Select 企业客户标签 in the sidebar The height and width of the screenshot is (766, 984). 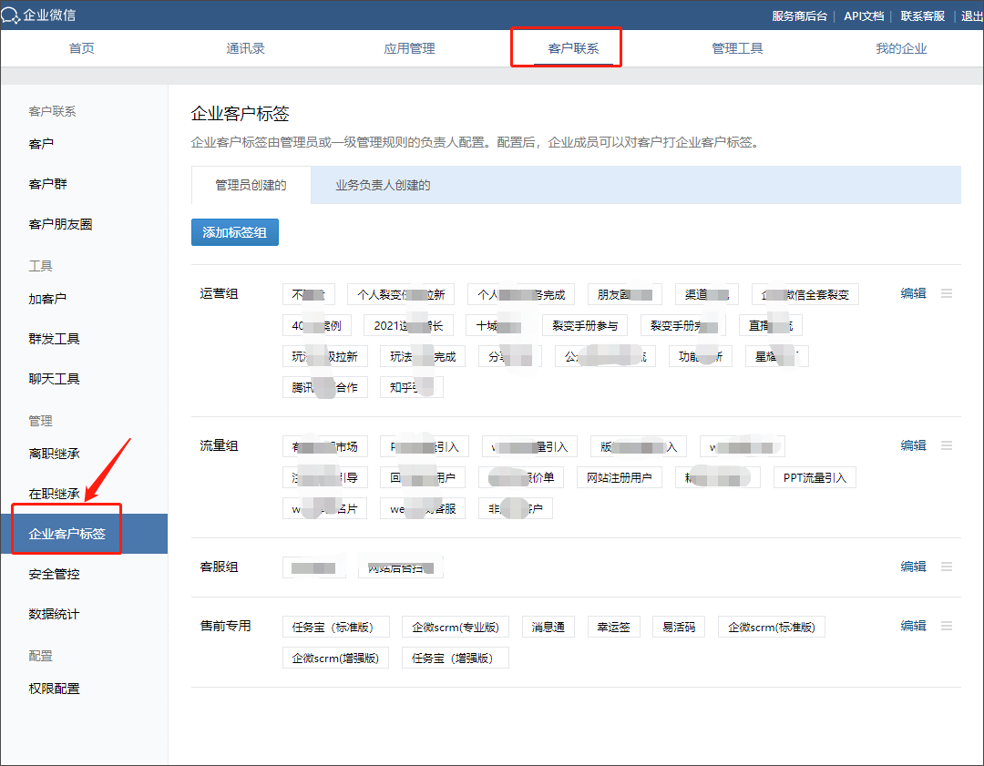(x=67, y=534)
